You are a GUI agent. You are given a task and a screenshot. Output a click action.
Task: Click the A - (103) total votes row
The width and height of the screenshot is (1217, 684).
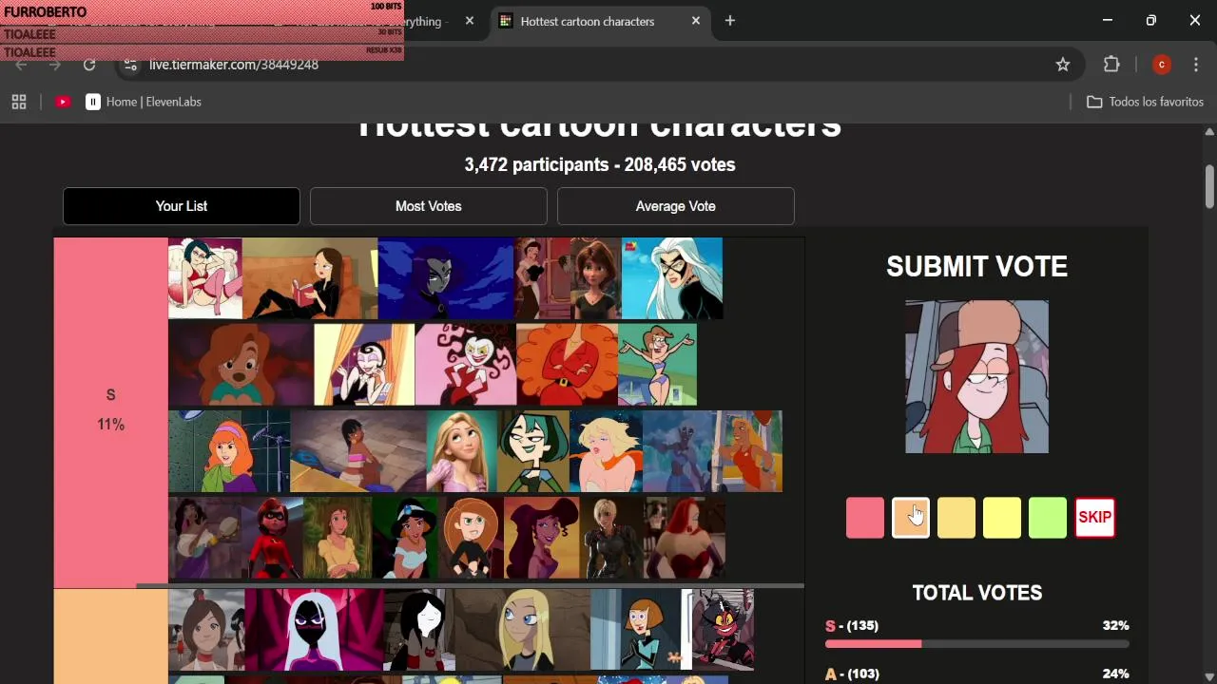pyautogui.click(x=976, y=674)
